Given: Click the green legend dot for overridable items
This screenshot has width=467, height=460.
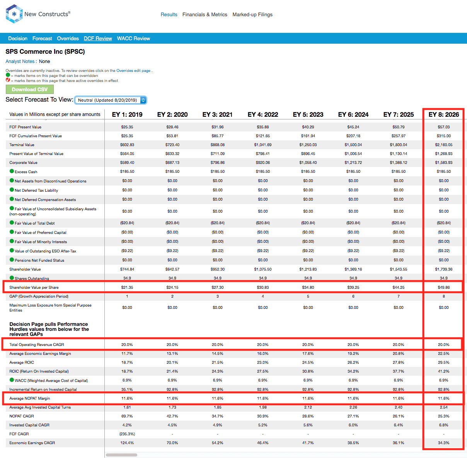Looking at the screenshot, I should [8, 75].
